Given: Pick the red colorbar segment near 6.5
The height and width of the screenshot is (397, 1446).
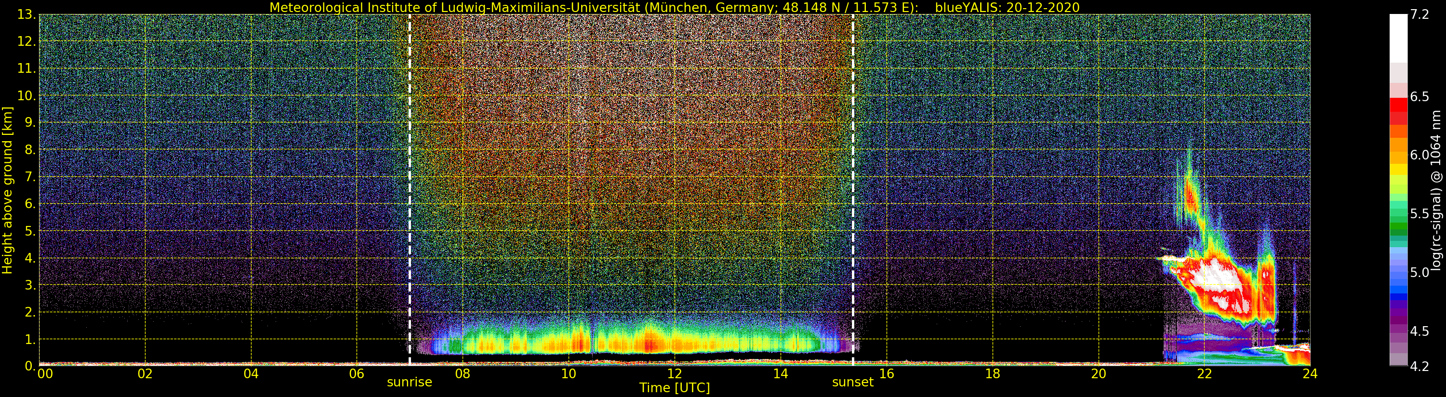Looking at the screenshot, I should point(1398,106).
